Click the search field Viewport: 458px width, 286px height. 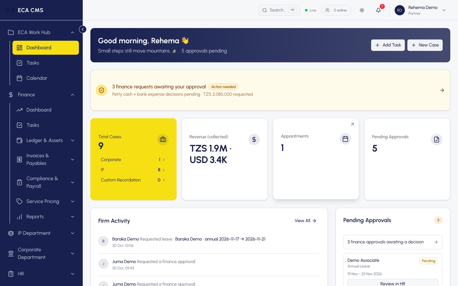point(279,10)
